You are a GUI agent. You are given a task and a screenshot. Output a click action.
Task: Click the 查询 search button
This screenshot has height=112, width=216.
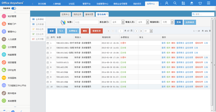click(179, 22)
